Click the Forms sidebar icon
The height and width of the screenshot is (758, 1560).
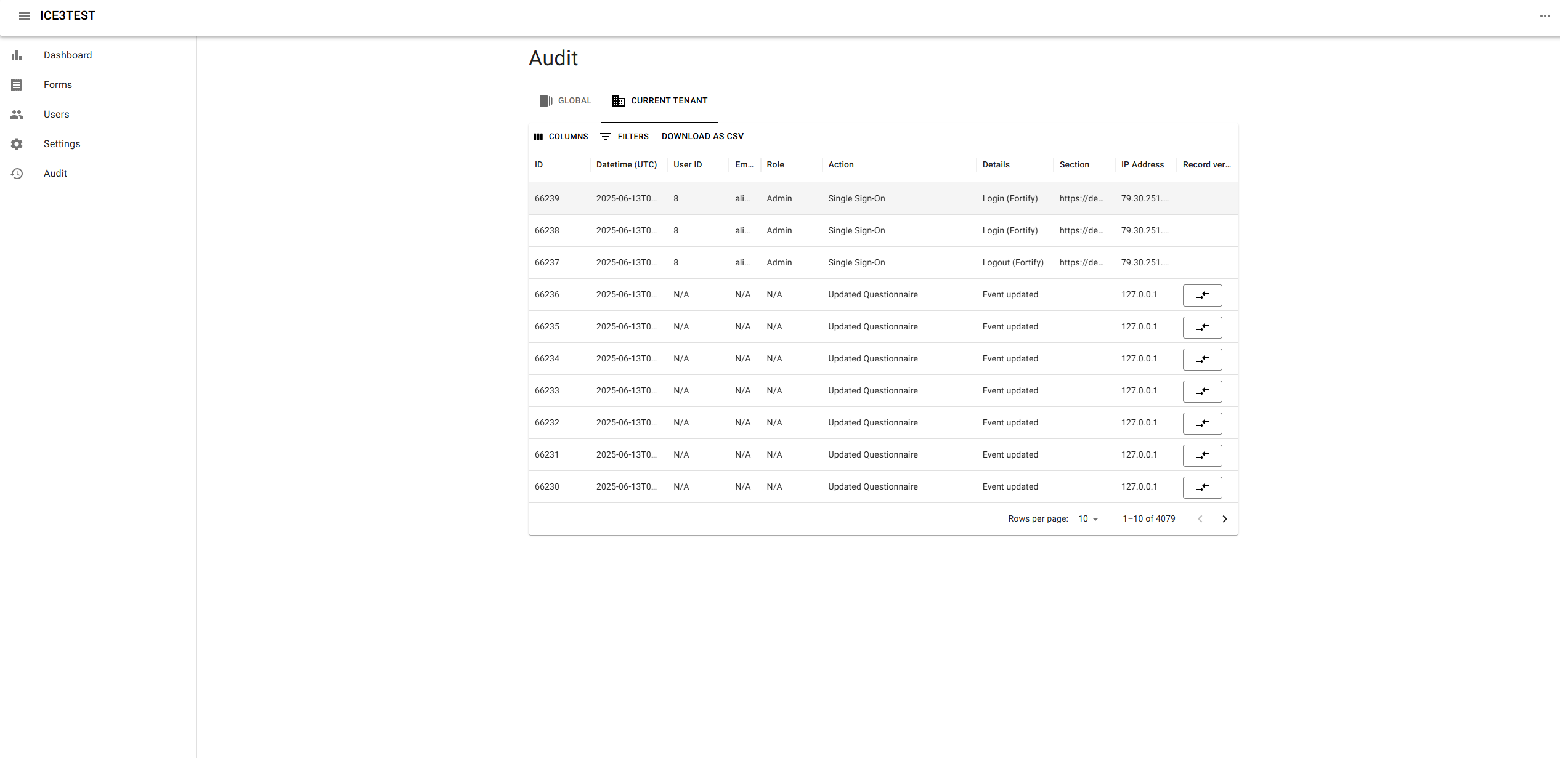coord(17,85)
